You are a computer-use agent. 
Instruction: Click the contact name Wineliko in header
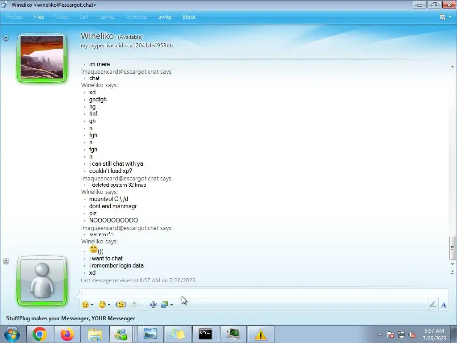pyautogui.click(x=97, y=36)
